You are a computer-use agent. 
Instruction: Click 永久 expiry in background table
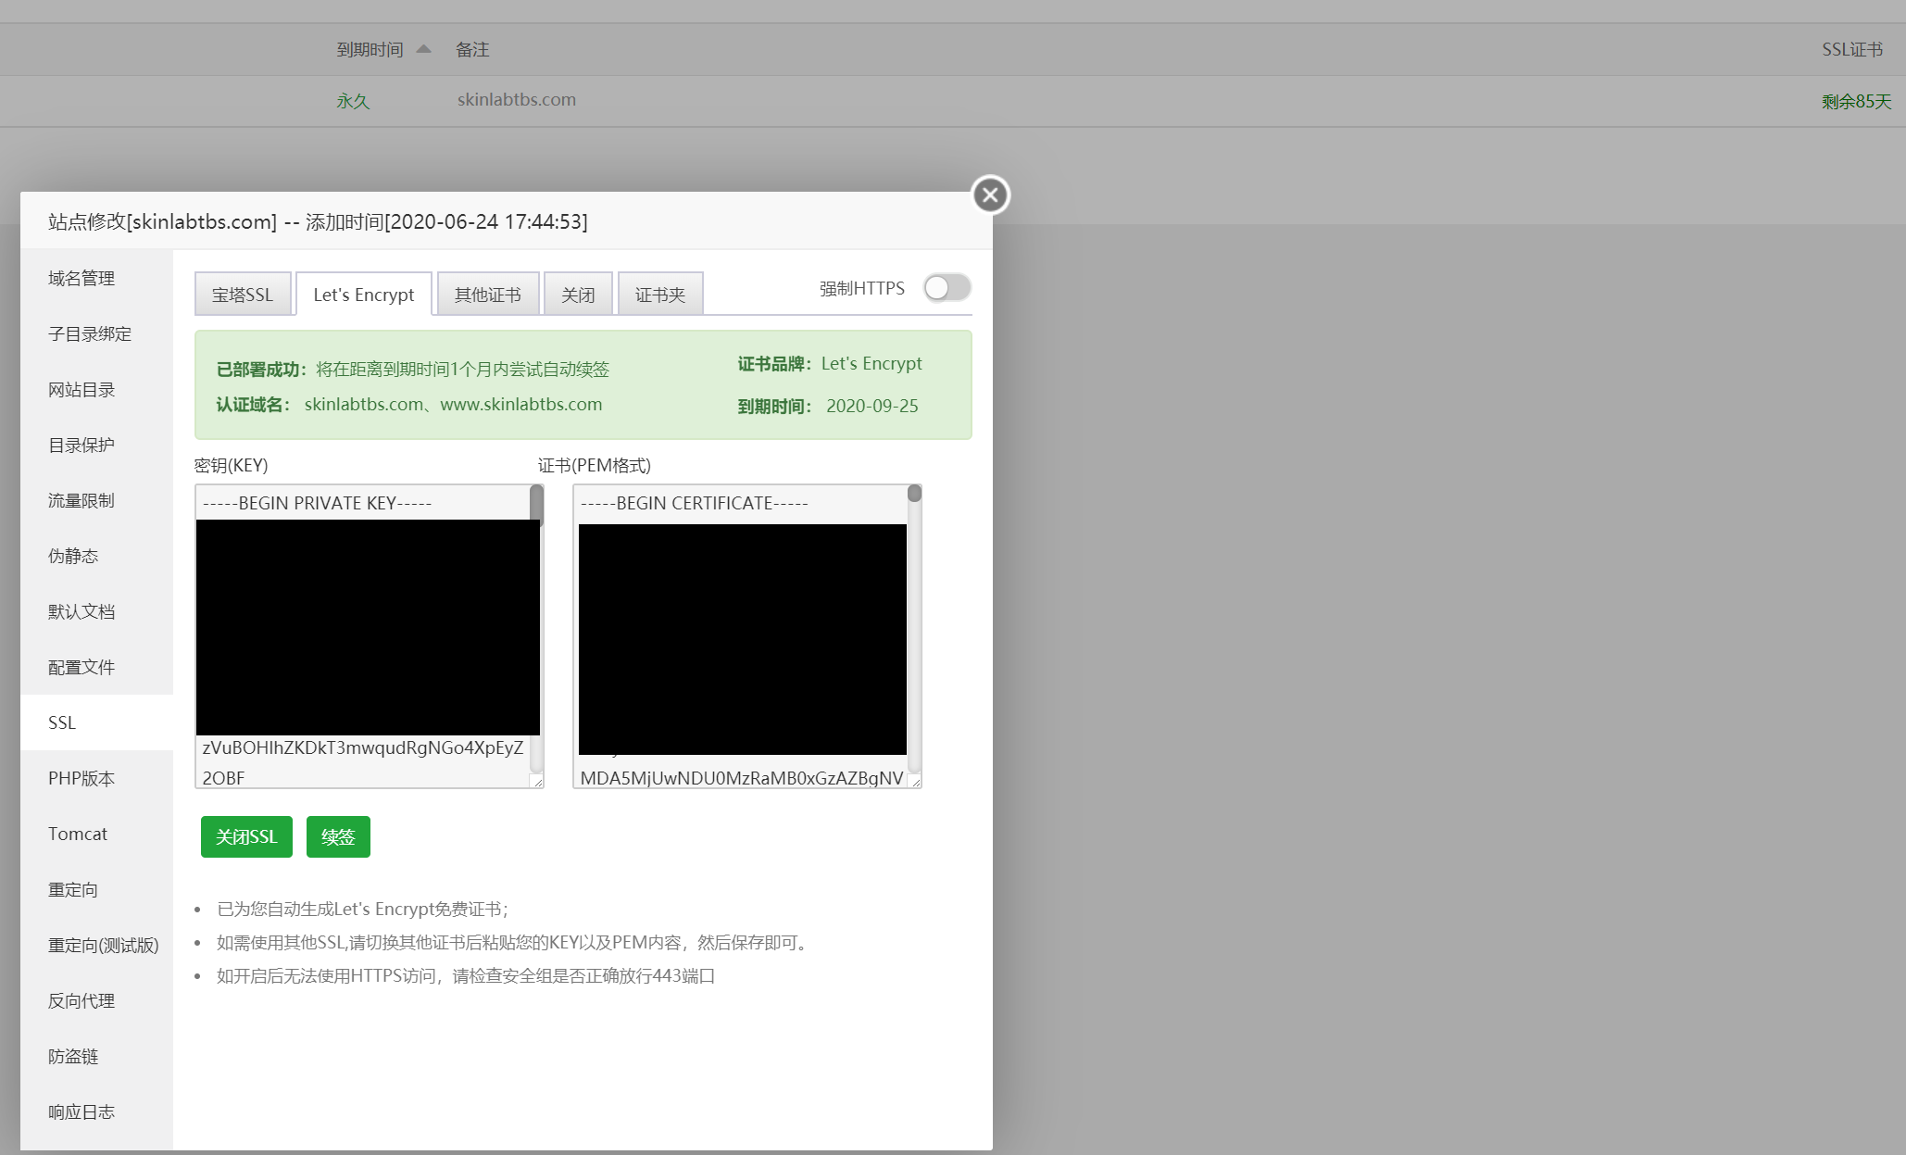353,101
